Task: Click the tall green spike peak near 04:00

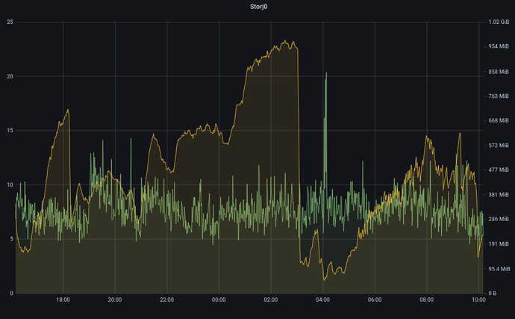Action: point(326,73)
